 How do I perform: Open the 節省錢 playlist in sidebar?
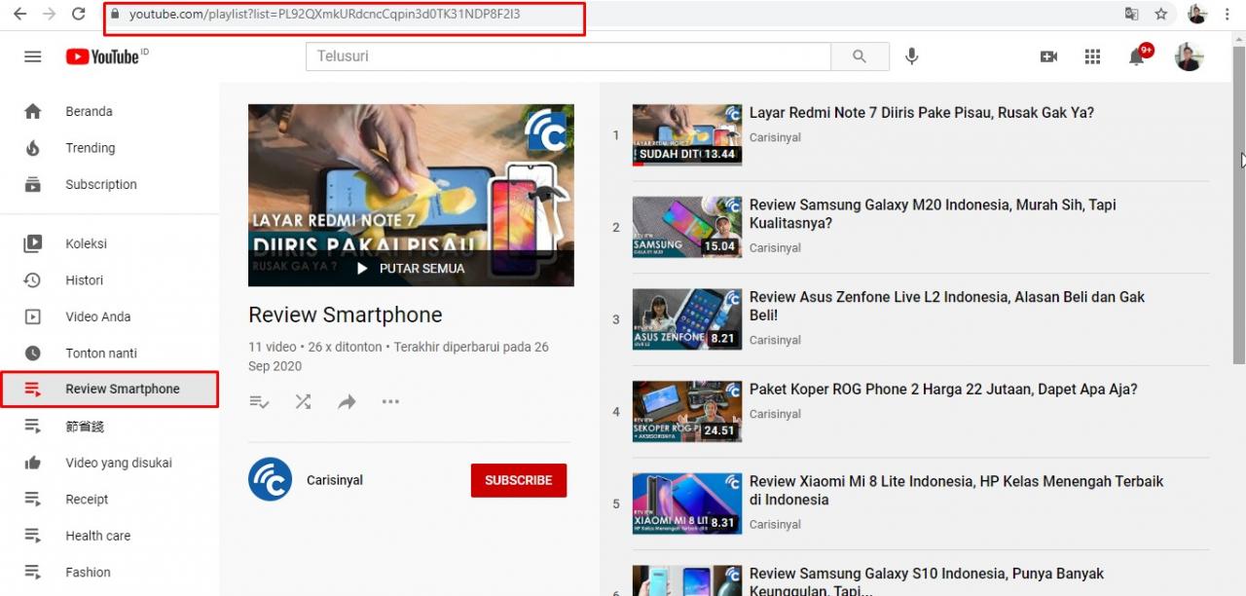pyautogui.click(x=109, y=426)
